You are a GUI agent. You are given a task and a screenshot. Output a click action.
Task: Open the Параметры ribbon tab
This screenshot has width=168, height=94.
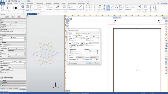[48, 3]
